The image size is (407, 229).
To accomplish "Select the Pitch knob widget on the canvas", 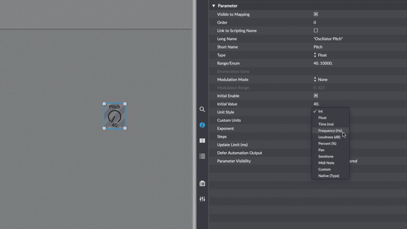I will [114, 116].
